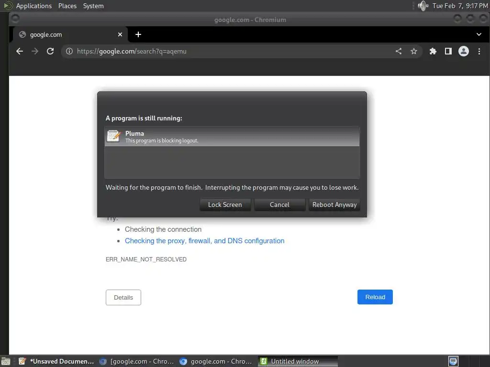The image size is (490, 367).
Task: Close the google.com tab
Action: click(120, 34)
